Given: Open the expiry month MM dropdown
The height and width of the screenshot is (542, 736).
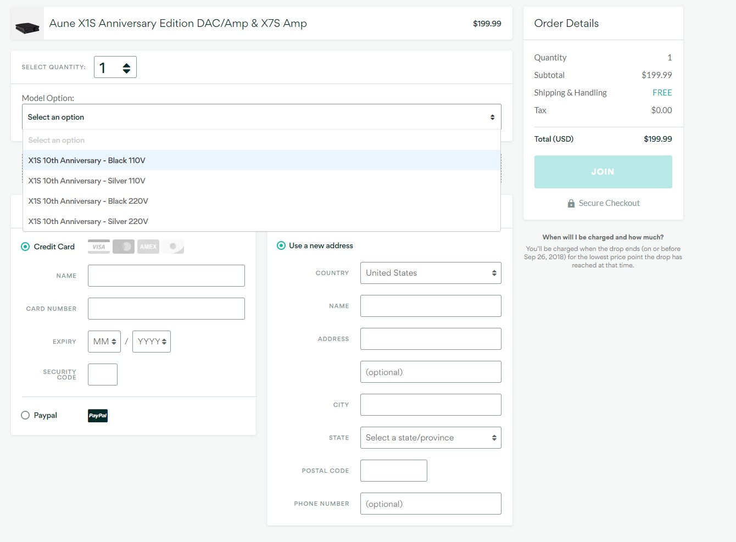Looking at the screenshot, I should click(104, 342).
